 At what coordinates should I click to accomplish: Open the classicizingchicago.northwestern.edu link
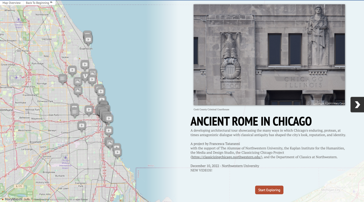tap(226, 156)
